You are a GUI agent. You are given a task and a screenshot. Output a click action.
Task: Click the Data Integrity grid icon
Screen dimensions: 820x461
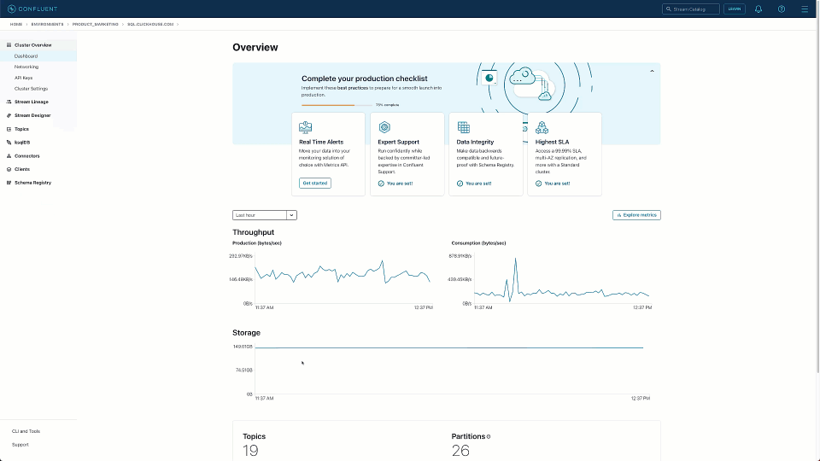coord(463,127)
